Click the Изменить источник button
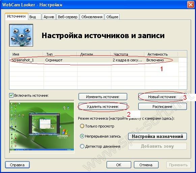The height and width of the screenshot is (173, 196). point(103,97)
